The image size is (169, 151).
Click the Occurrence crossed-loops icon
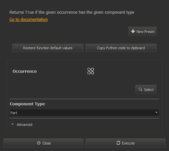91,71
